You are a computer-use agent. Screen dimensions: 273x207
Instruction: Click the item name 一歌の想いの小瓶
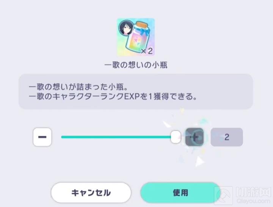tap(136, 65)
